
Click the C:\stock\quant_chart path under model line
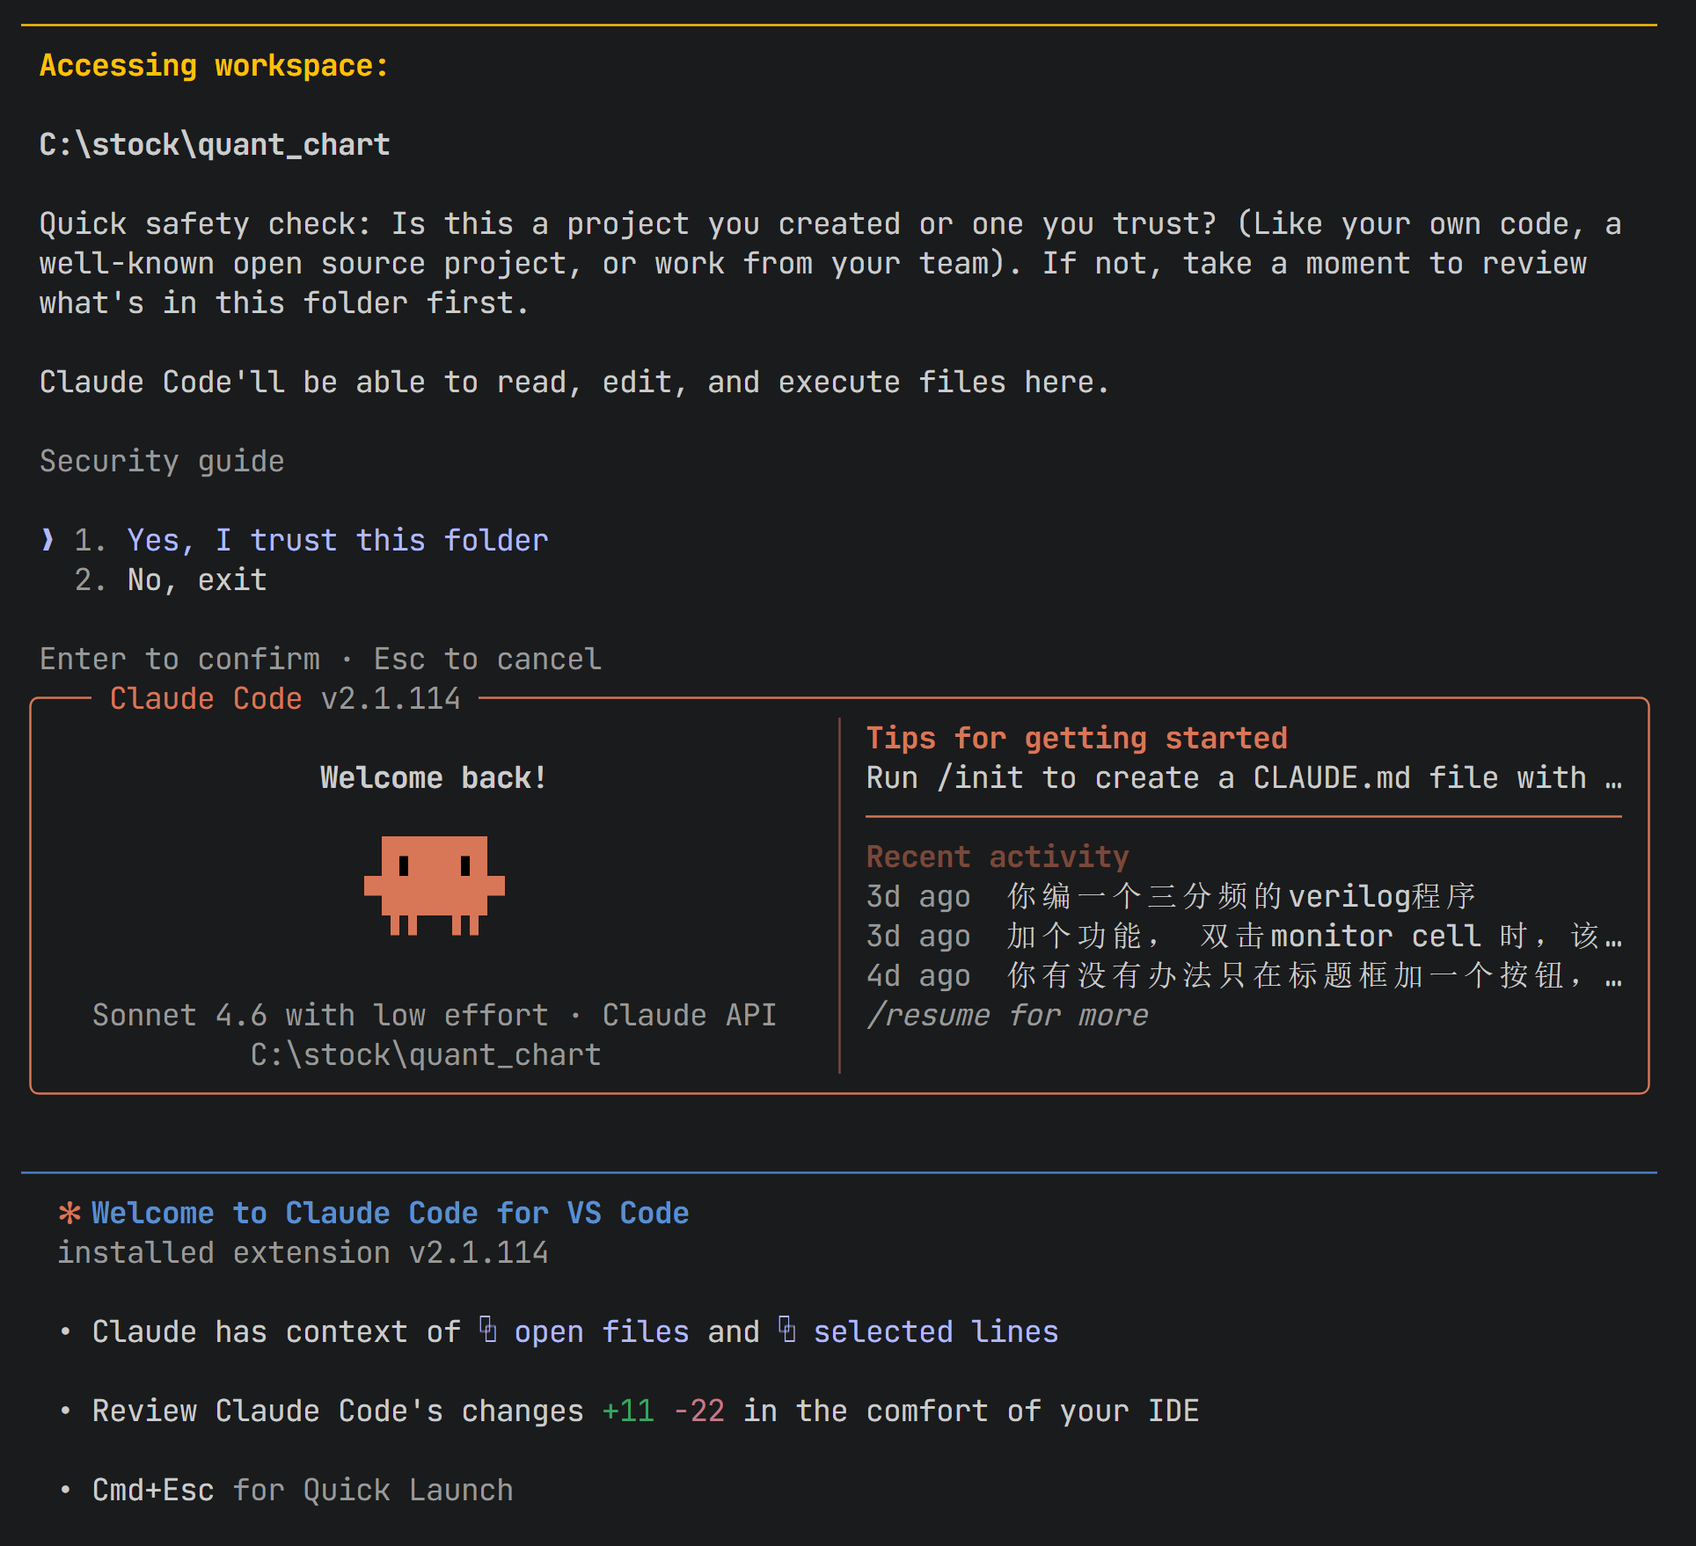tap(426, 1054)
